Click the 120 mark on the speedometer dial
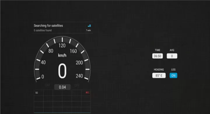 [x=62, y=45]
